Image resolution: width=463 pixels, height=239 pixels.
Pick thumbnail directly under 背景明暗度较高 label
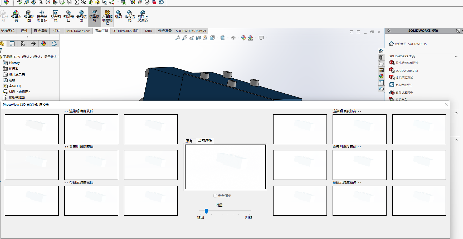(359, 165)
